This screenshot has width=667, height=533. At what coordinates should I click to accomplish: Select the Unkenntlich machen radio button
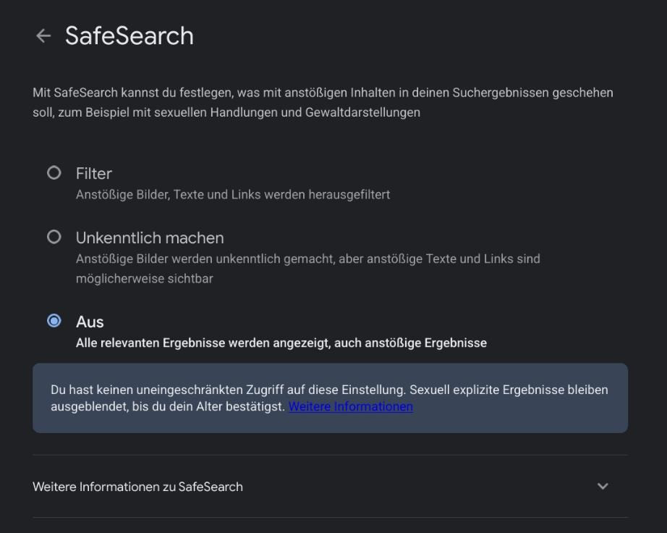[54, 237]
